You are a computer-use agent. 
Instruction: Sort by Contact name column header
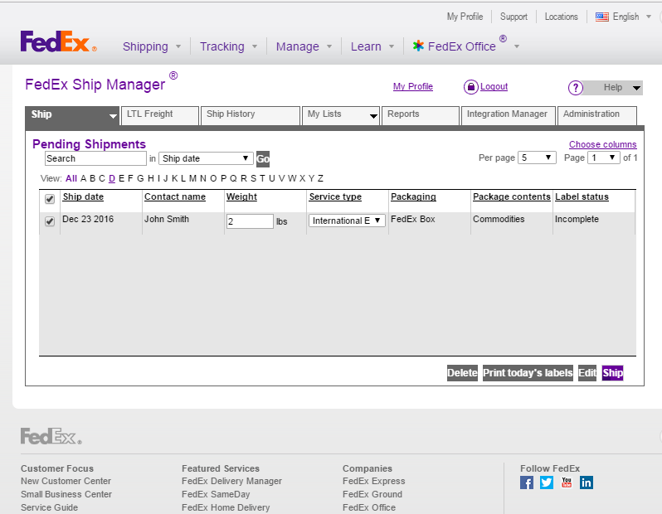pos(175,196)
